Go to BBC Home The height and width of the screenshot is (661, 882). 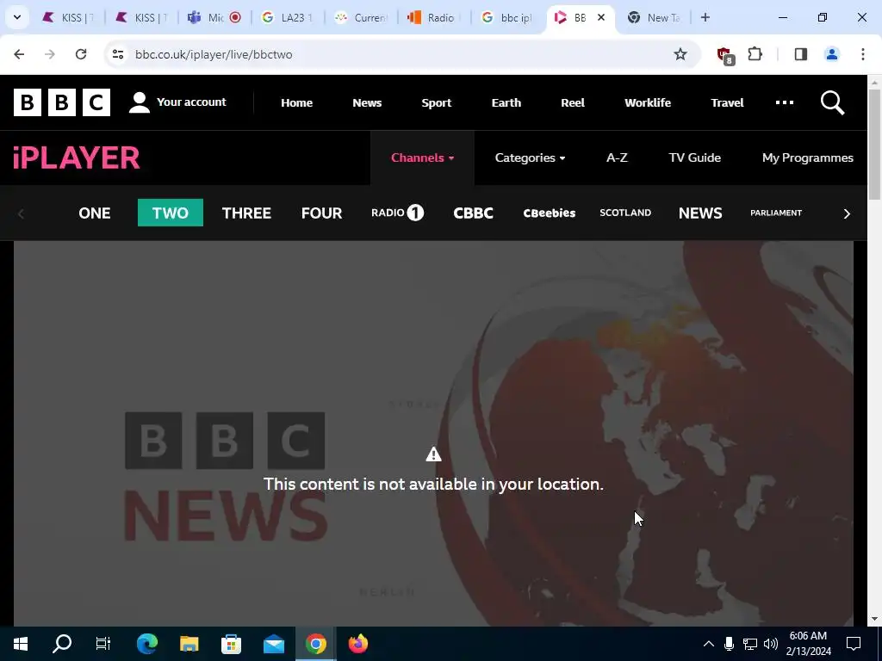tap(296, 103)
